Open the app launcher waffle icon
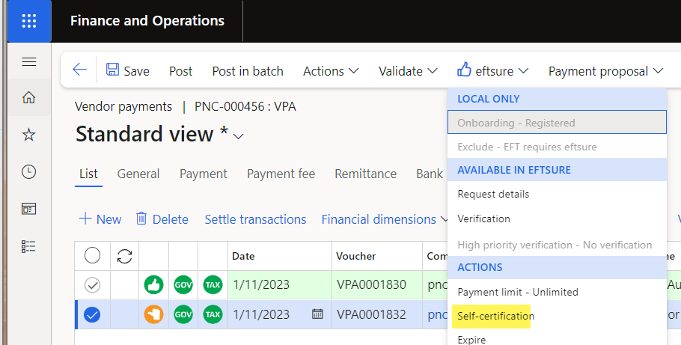This screenshot has height=345, width=681. pyautogui.click(x=29, y=21)
